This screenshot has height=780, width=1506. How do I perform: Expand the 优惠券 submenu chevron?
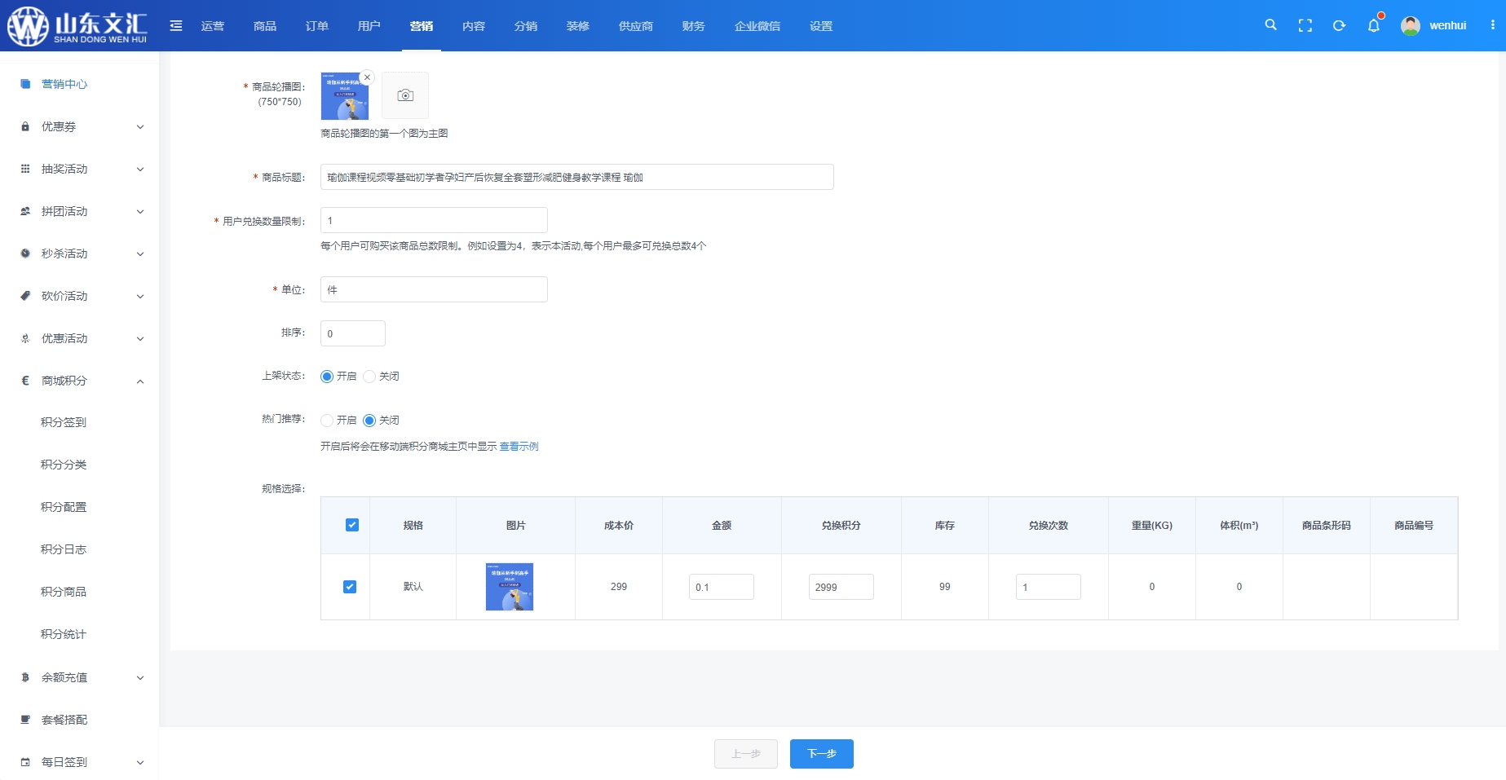pos(140,127)
